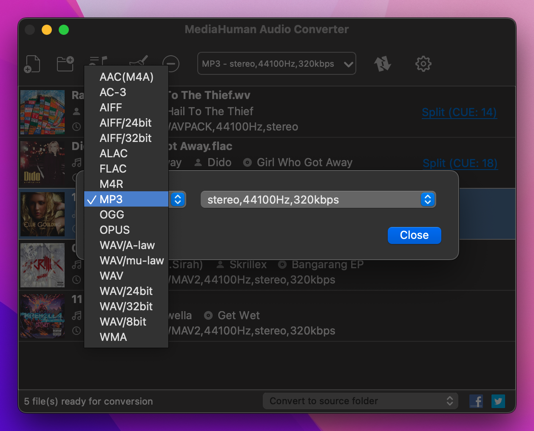534x431 pixels.
Task: Expand the stereo,44100Hz,320kbps quality dropdown
Action: pyautogui.click(x=318, y=200)
